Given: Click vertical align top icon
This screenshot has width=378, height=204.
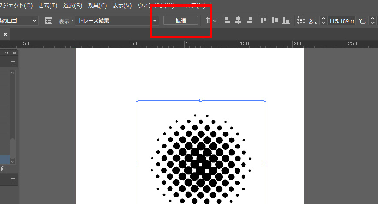Looking at the screenshot, I should (x=263, y=20).
